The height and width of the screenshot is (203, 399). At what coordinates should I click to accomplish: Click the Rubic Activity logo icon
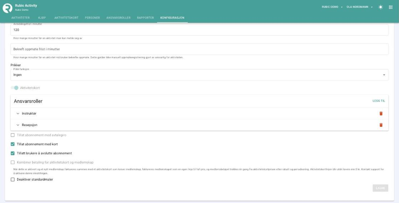[8, 8]
